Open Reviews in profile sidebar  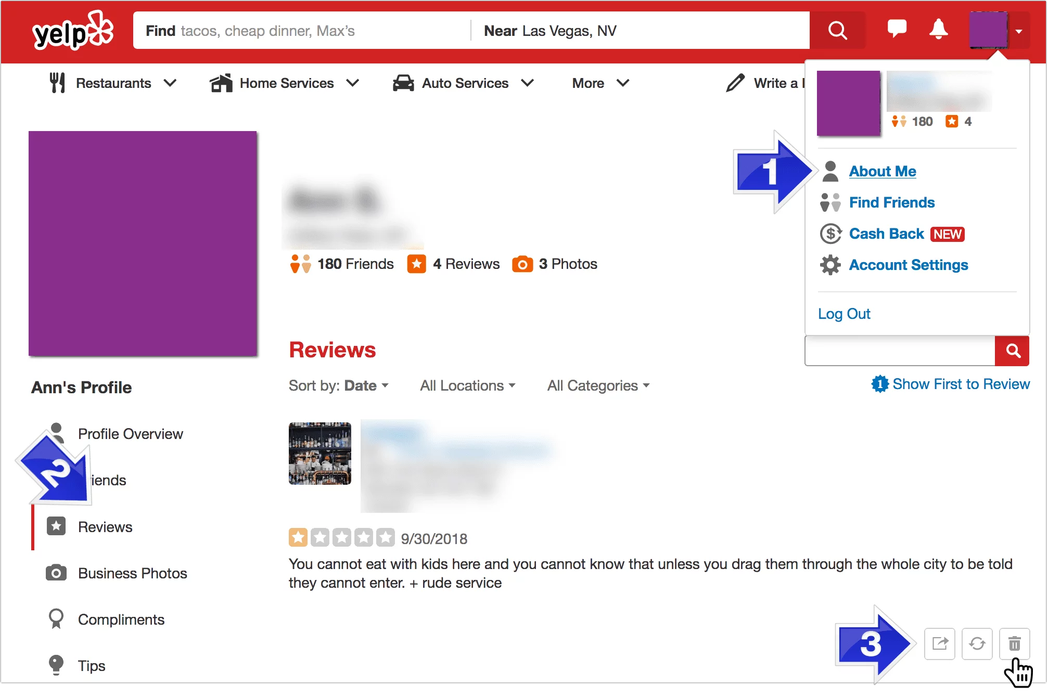[105, 527]
